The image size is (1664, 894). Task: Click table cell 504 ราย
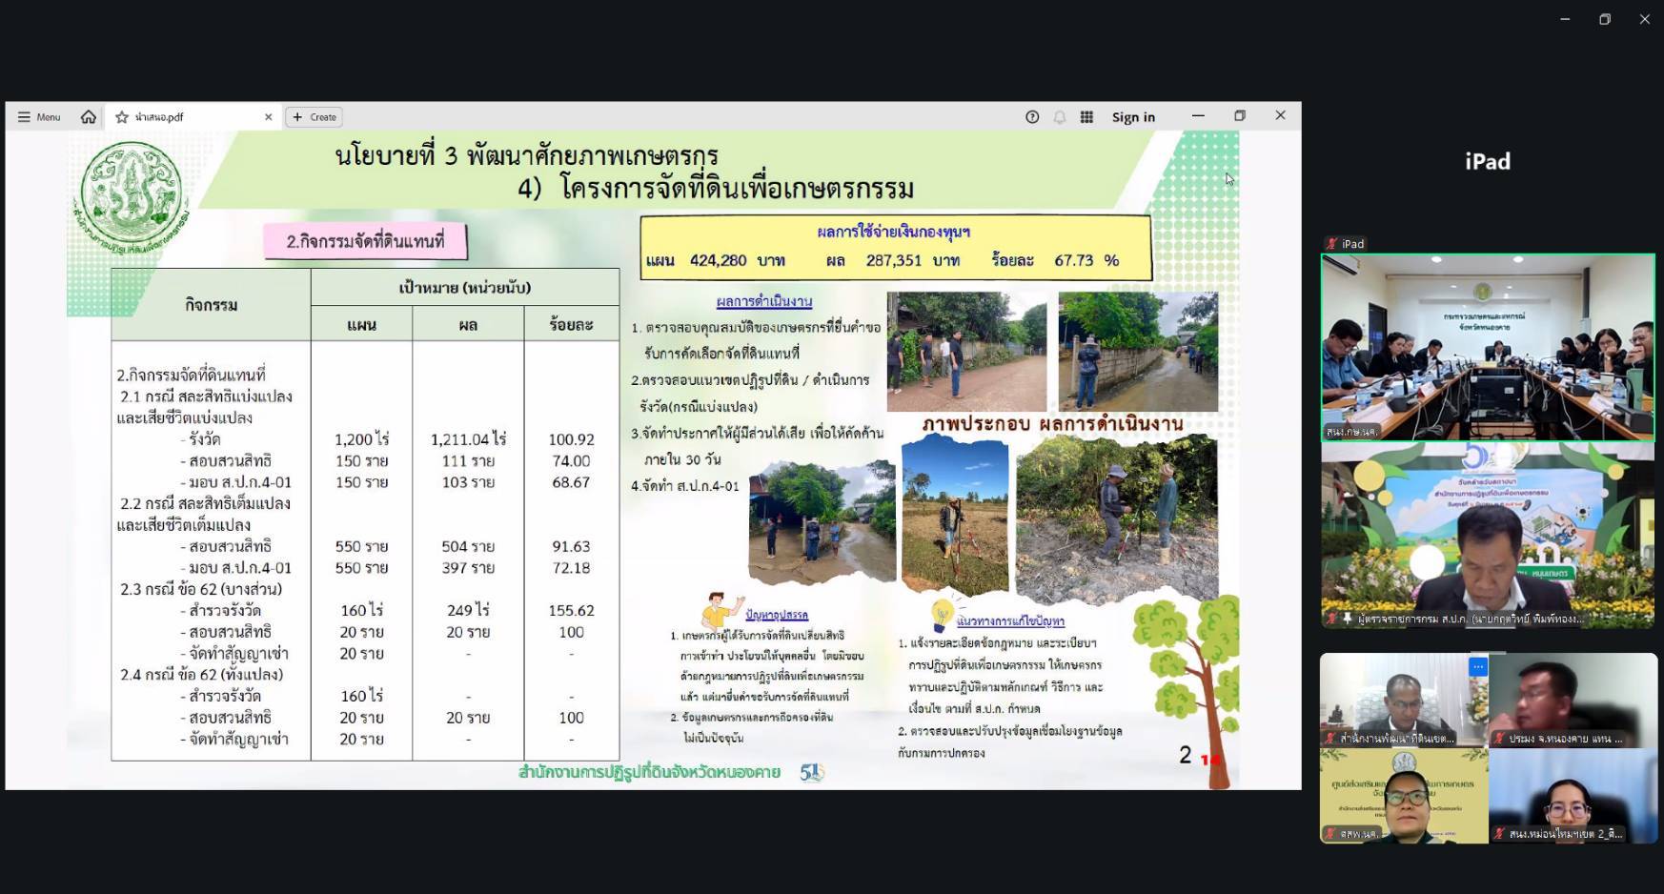pyautogui.click(x=468, y=546)
